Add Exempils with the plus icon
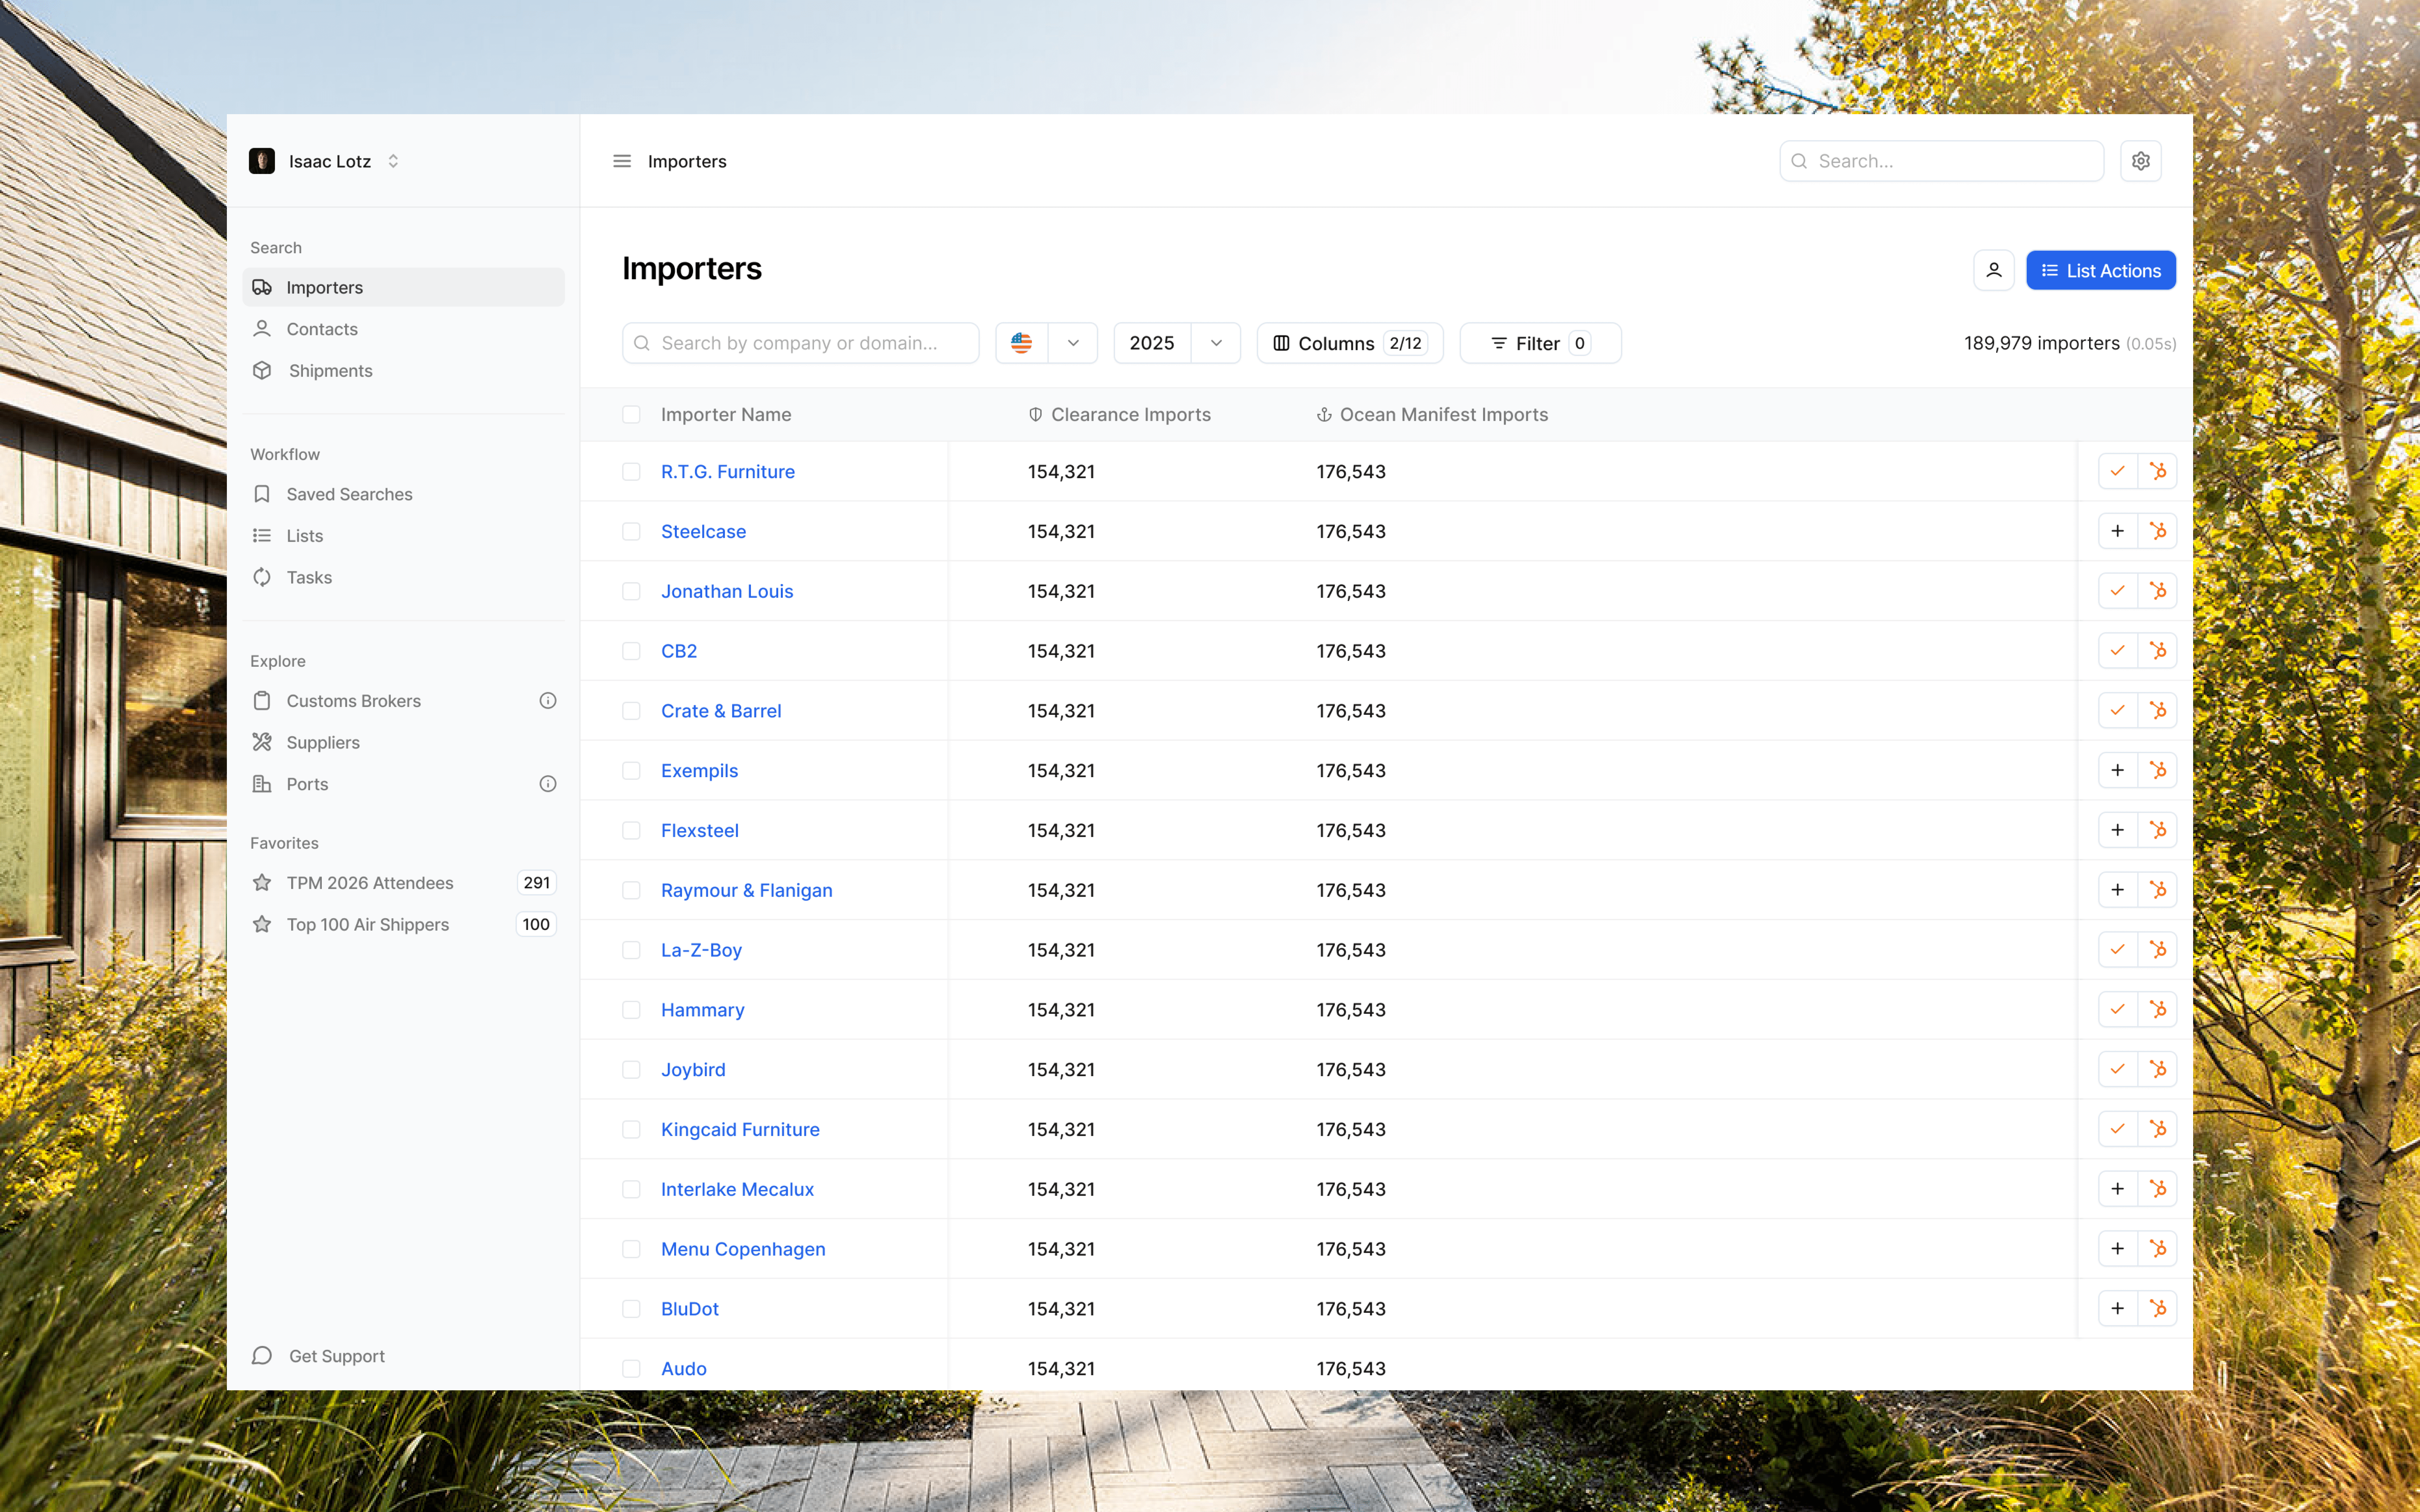The width and height of the screenshot is (2420, 1512). (x=2118, y=770)
